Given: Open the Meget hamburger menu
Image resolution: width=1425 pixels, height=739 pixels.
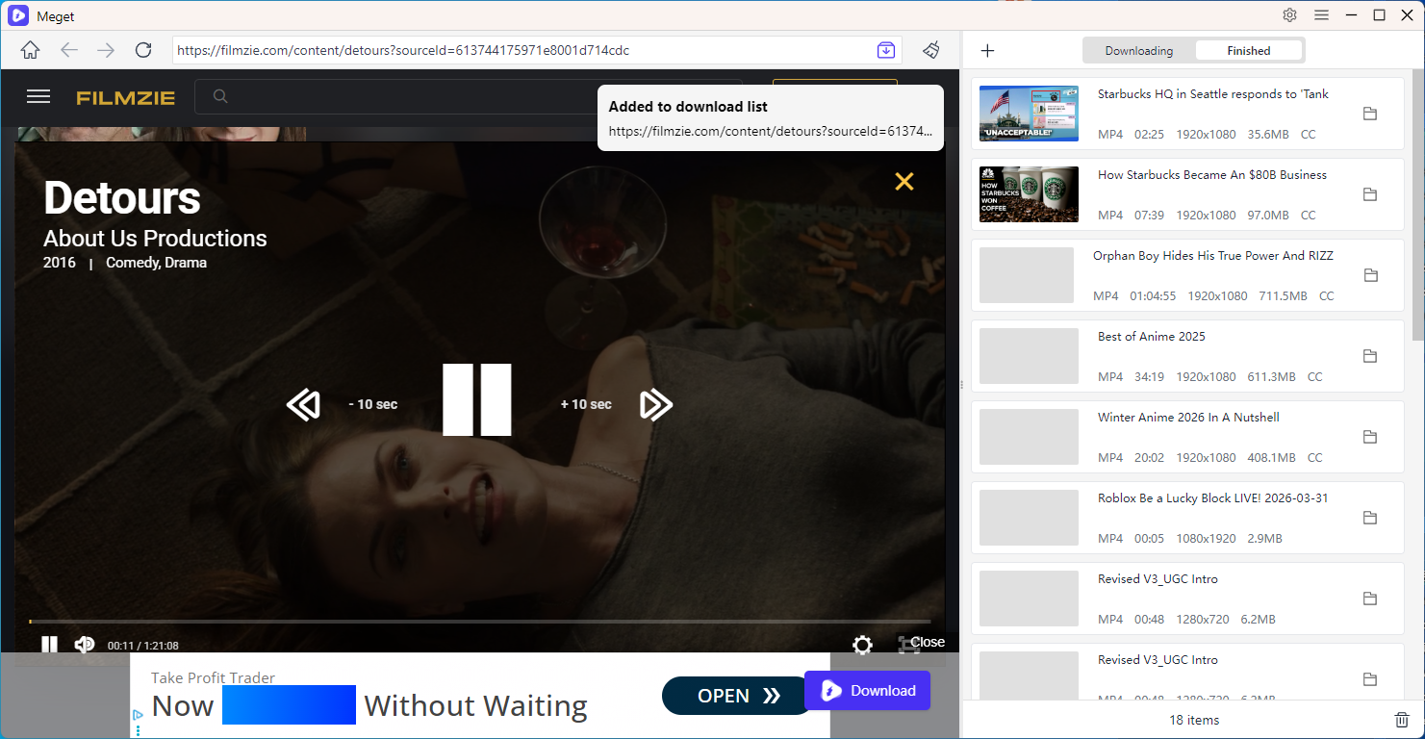Looking at the screenshot, I should 1321,15.
